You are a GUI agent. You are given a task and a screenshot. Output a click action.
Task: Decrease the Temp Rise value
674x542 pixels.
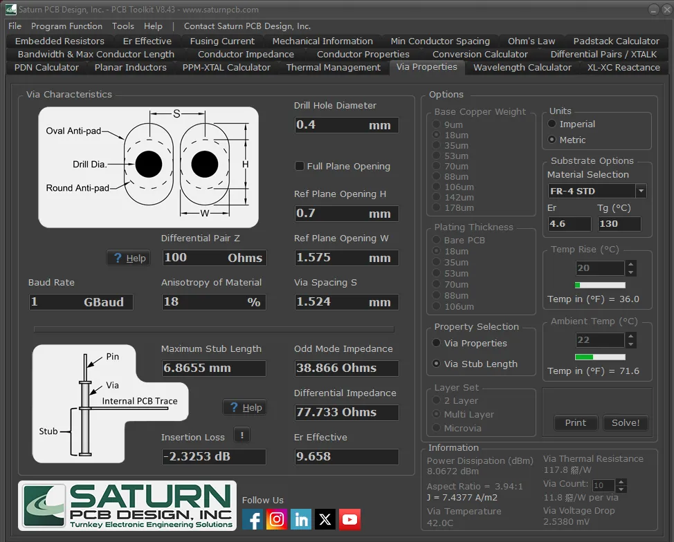pyautogui.click(x=630, y=272)
